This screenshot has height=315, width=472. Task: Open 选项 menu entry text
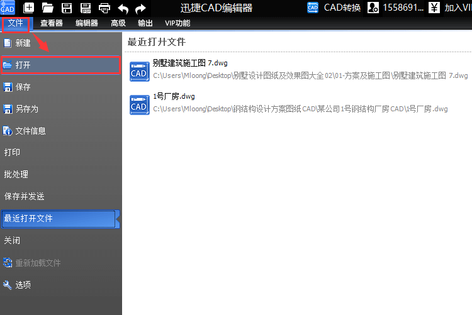coord(23,285)
